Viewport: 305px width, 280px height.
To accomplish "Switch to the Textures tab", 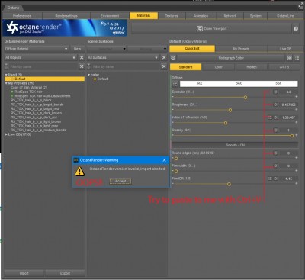I will (x=172, y=16).
